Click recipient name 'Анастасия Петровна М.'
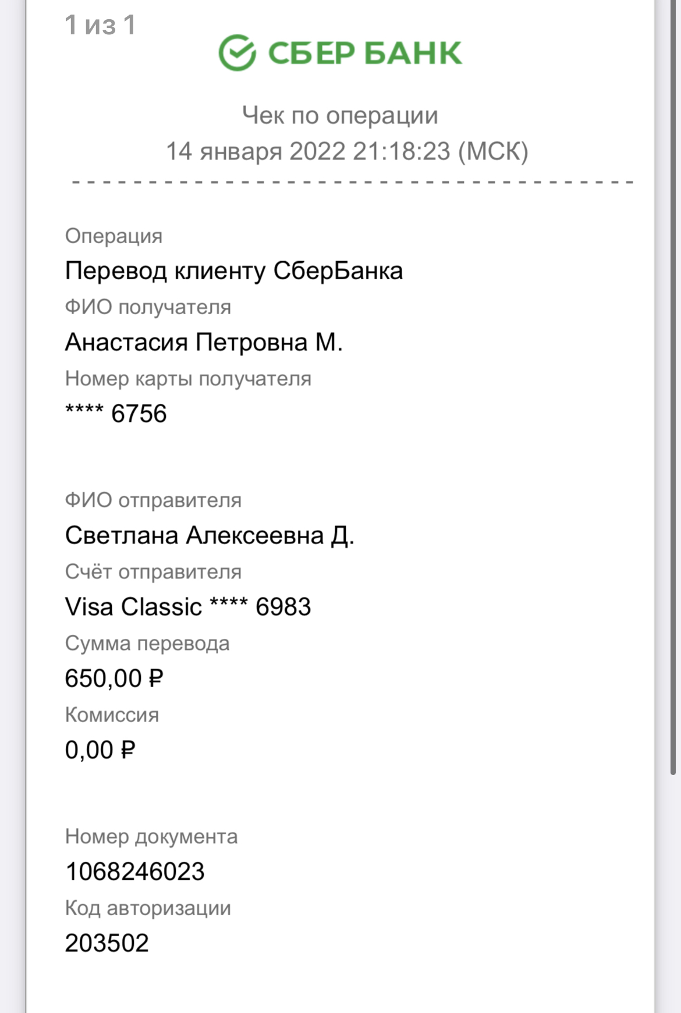 pyautogui.click(x=204, y=342)
